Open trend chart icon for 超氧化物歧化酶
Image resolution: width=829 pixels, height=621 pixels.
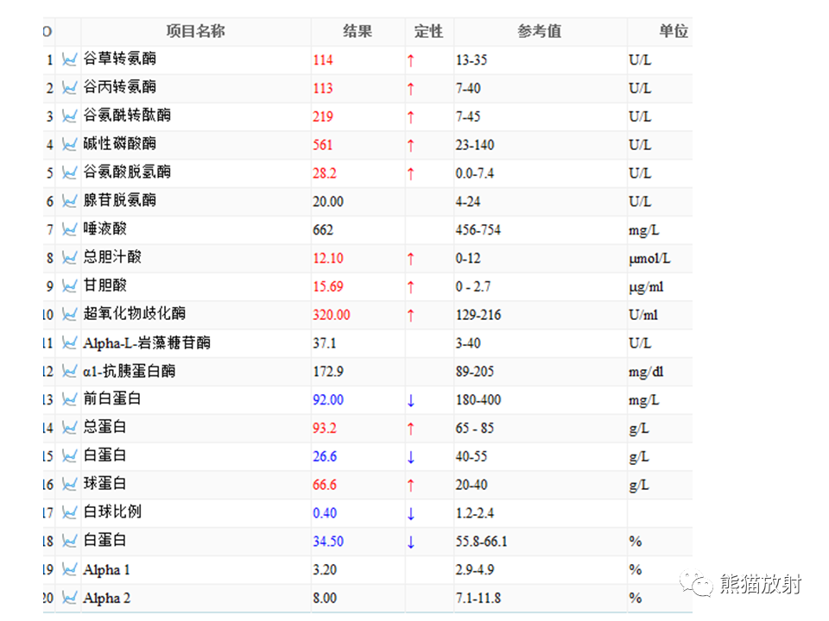coord(69,314)
